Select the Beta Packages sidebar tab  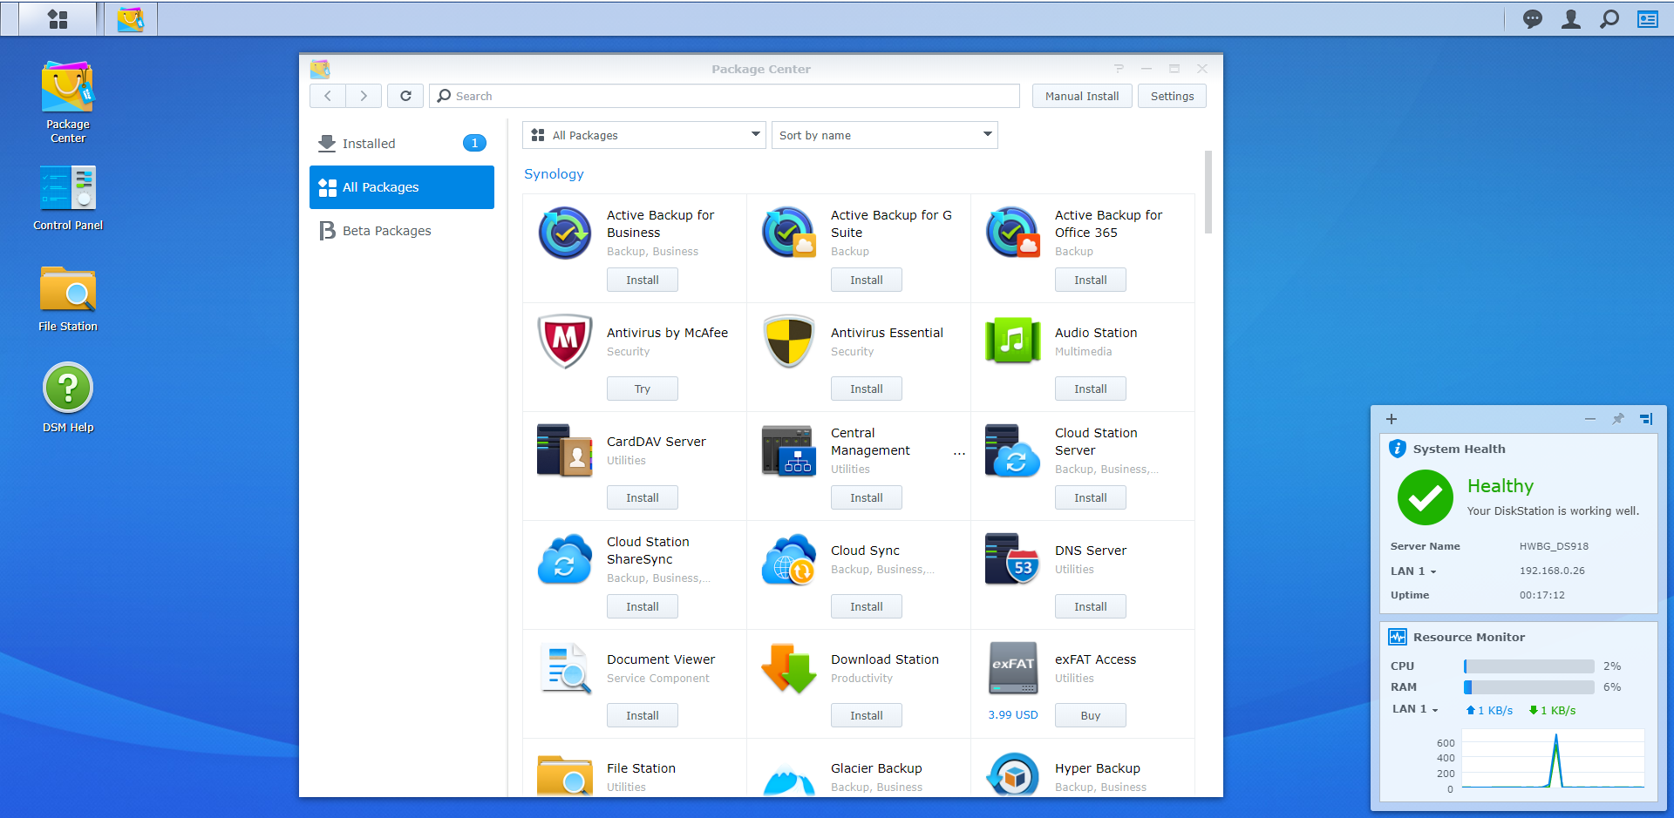(x=402, y=231)
